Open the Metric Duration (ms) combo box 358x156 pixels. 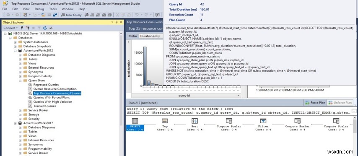[x=151, y=36]
